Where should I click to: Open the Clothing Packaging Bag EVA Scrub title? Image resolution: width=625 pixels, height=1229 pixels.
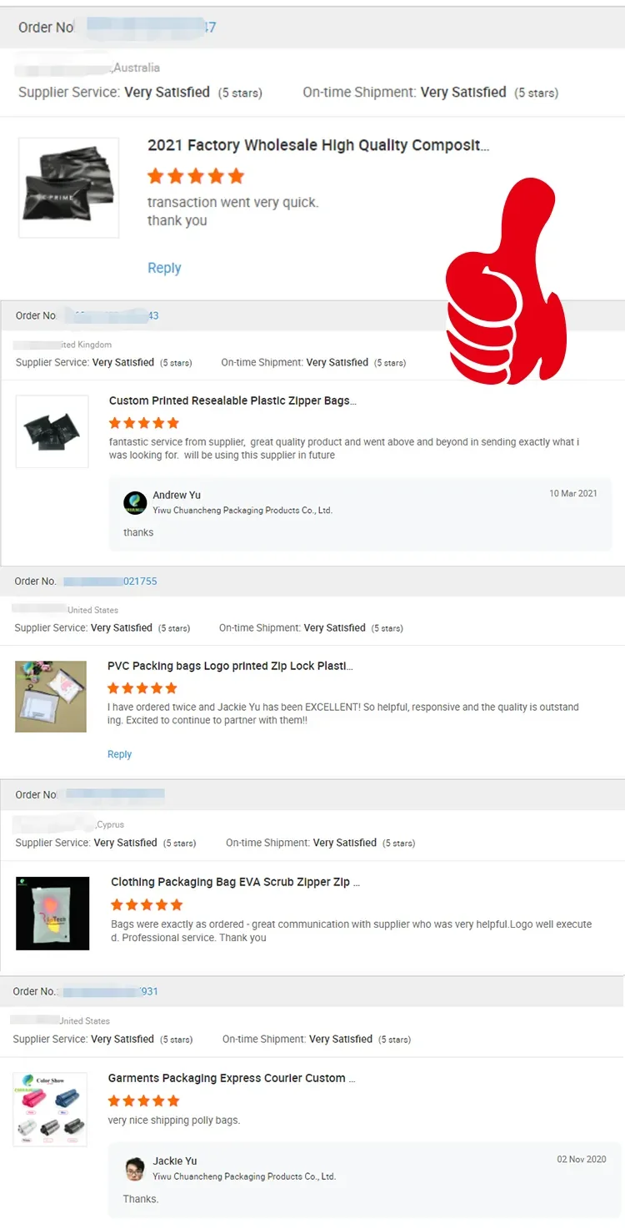(236, 882)
